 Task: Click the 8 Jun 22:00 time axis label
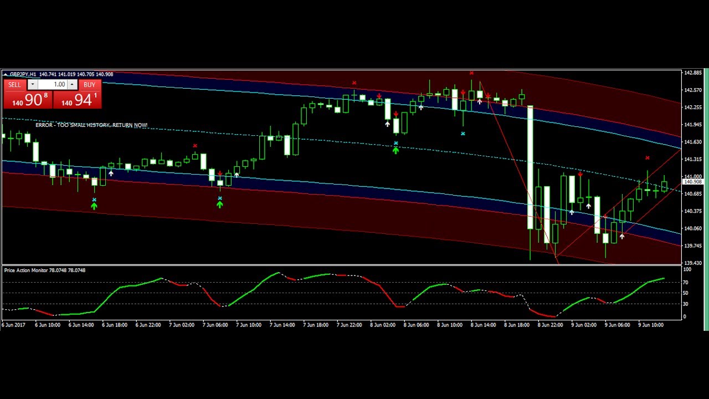(550, 325)
